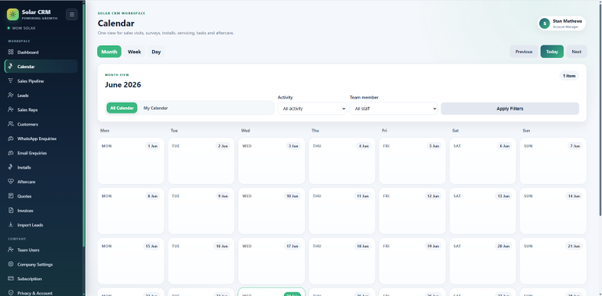Click the June 2026 heading
The image size is (602, 296).
[123, 85]
